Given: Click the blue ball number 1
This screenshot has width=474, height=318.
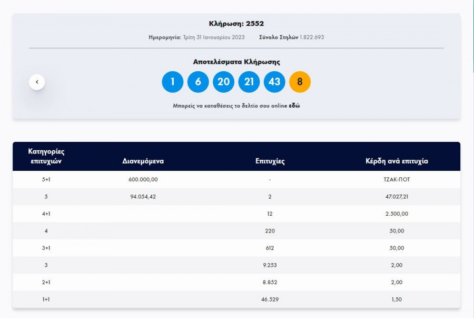Looking at the screenshot, I should 172,82.
